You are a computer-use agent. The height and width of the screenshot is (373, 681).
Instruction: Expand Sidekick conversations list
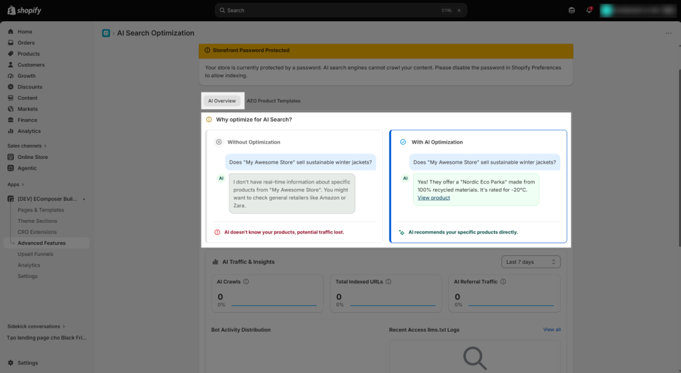[x=36, y=326]
